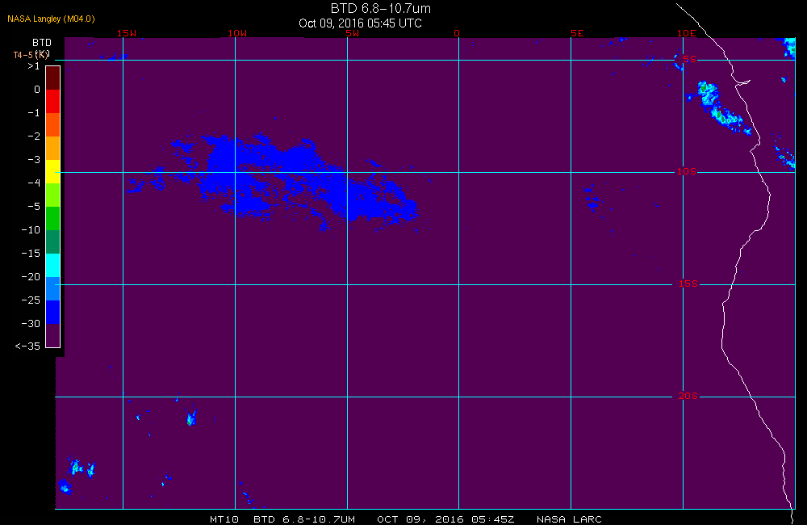The height and width of the screenshot is (525, 807).
Task: Click the 5S latitude label
Action: pos(689,59)
